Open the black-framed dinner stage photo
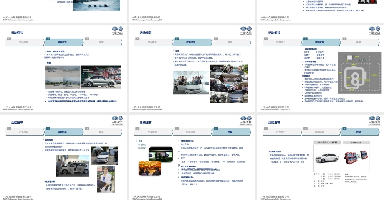Screen dimensions: 384x200 click(x=161, y=154)
